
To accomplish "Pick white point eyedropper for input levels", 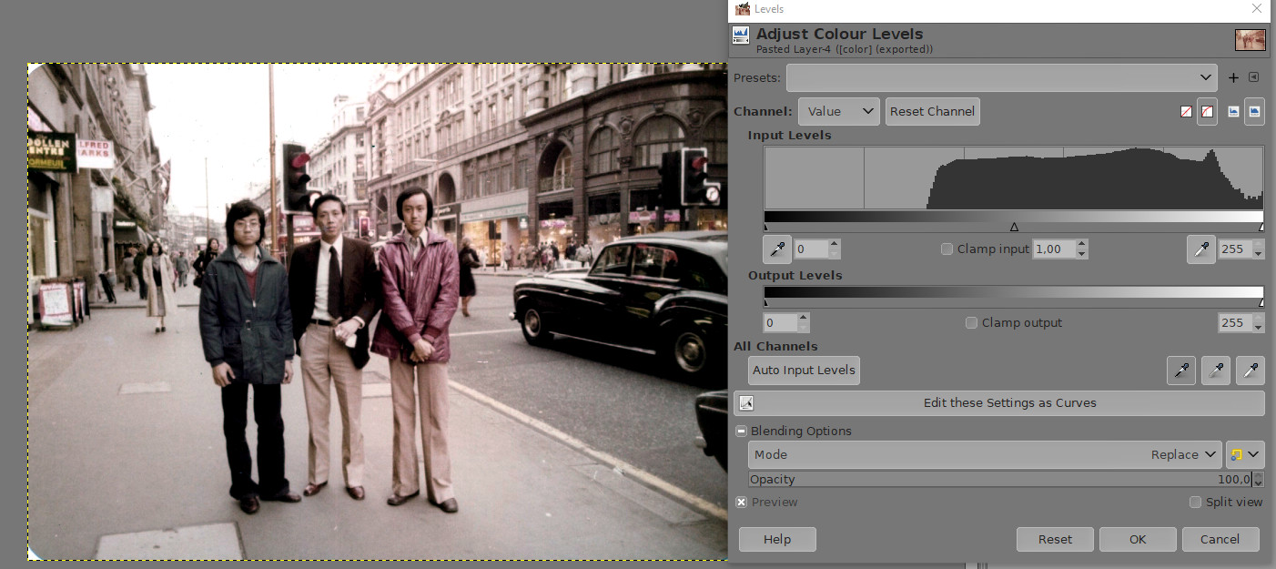I will 1200,249.
